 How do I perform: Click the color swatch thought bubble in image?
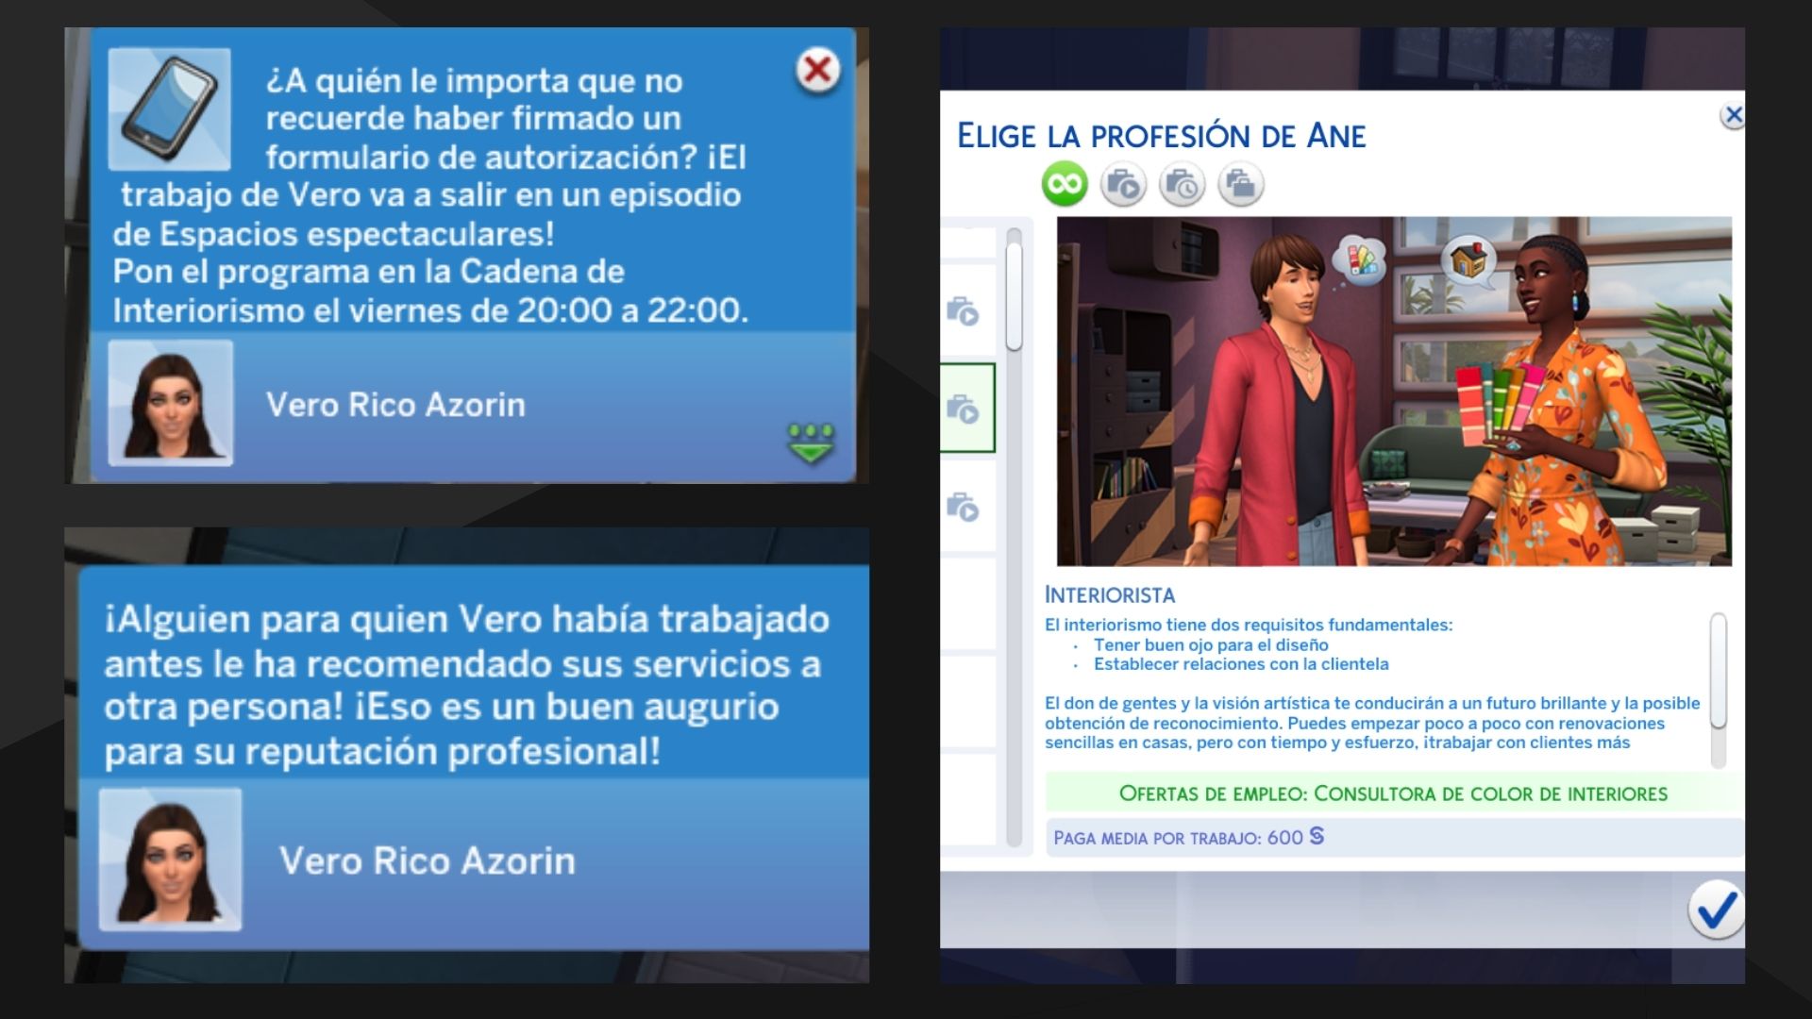pyautogui.click(x=1360, y=259)
